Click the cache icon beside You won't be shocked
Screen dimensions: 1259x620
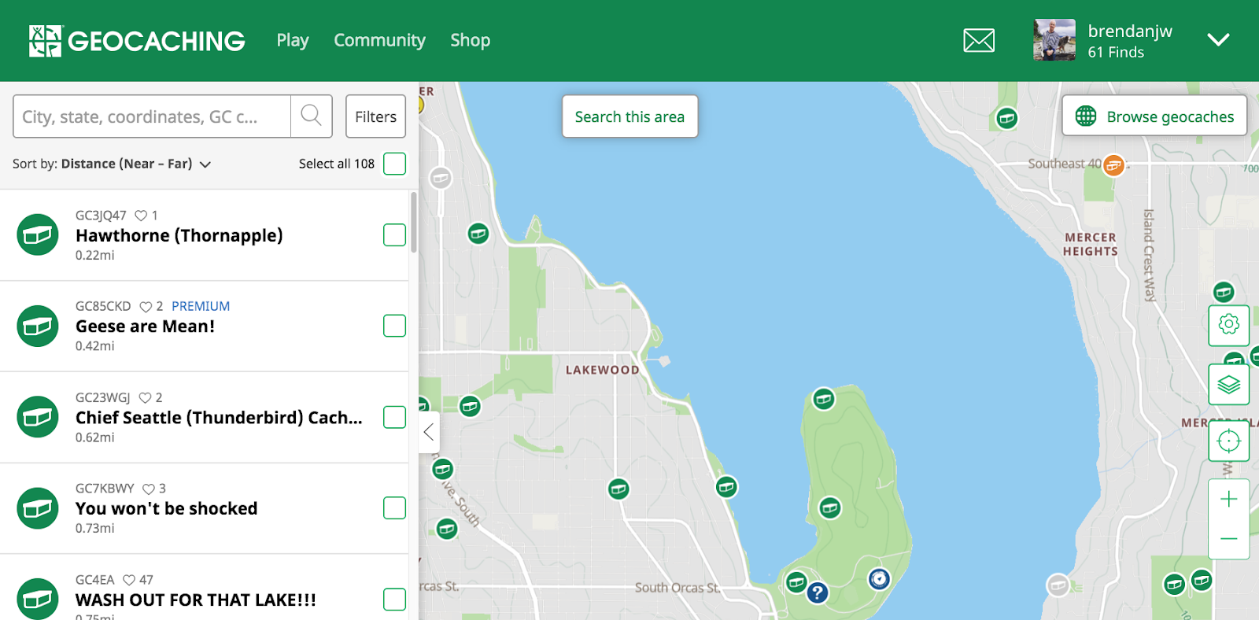point(38,508)
